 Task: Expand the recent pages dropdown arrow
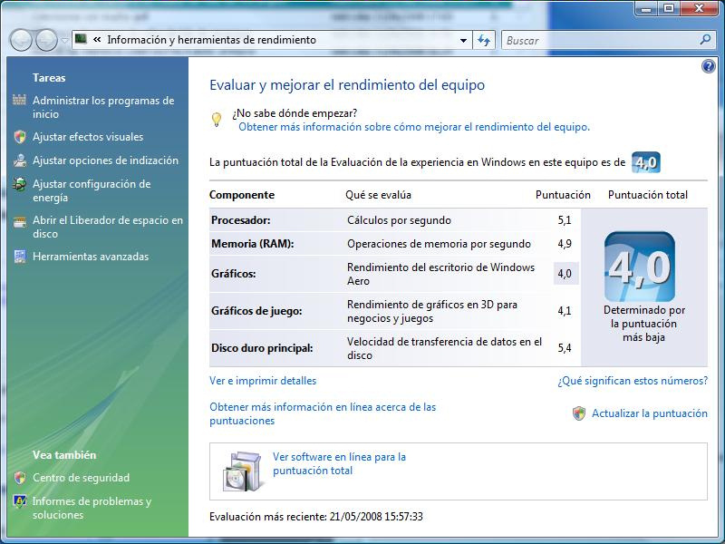[64, 40]
